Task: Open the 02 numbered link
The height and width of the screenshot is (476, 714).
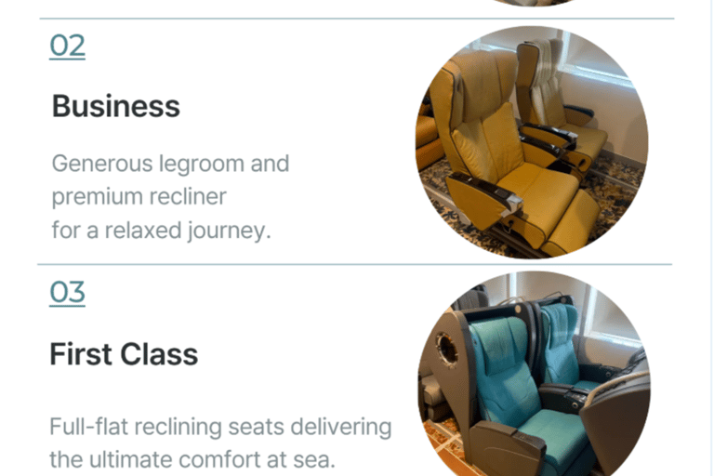Action: click(x=67, y=46)
